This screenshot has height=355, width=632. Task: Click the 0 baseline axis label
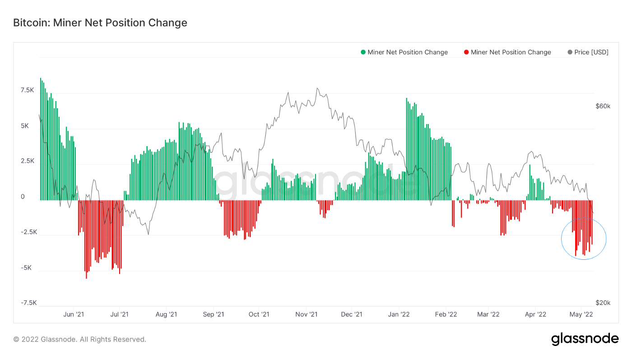click(x=23, y=197)
